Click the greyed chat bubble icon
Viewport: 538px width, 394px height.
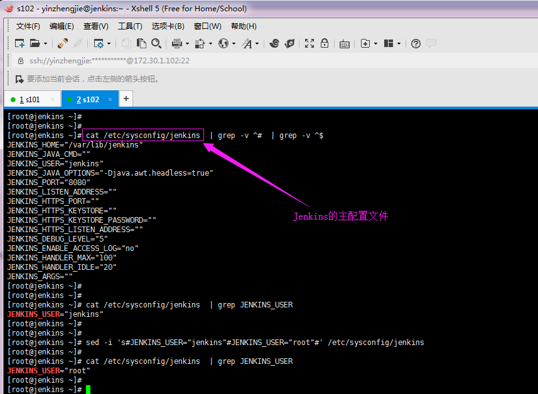(431, 43)
